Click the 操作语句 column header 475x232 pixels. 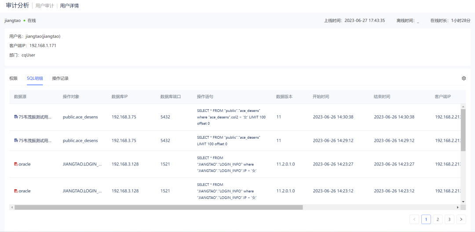[205, 97]
